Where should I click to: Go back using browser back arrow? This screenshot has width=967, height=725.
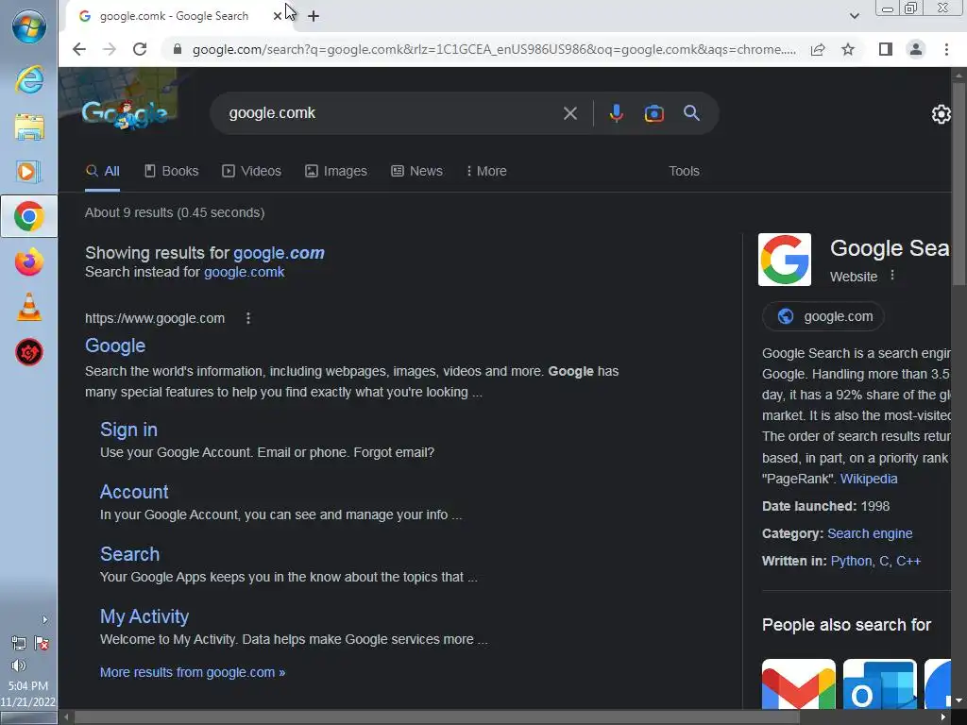(x=79, y=49)
